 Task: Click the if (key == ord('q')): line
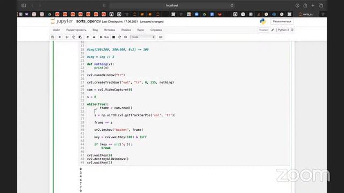tap(113, 144)
